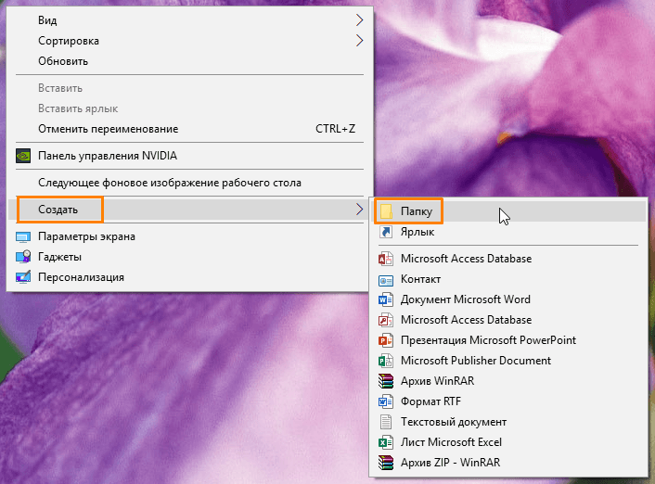Choose Формат RTF entry
This screenshot has height=484, width=655.
(508, 401)
